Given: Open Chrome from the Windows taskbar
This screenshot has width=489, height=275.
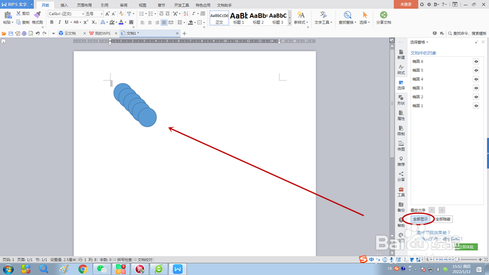Looking at the screenshot, I should pyautogui.click(x=83, y=269).
